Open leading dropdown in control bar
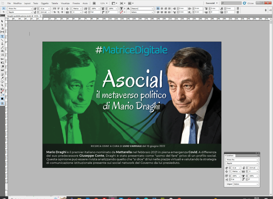Screen dimensions: 273x199 (49, 12)
